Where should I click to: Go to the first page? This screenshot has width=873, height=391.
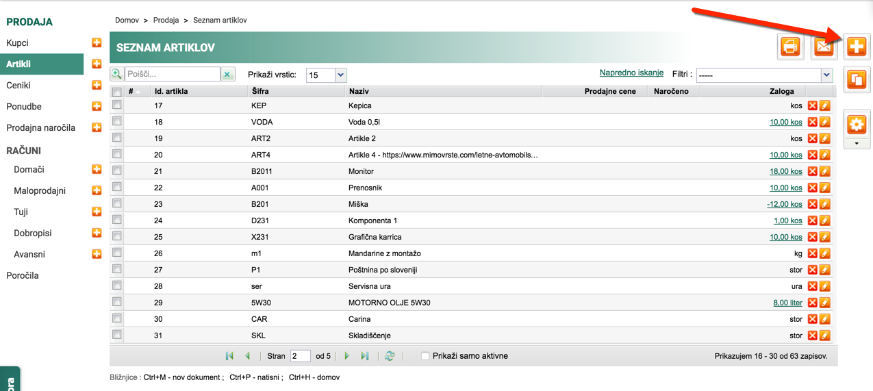pyautogui.click(x=229, y=356)
